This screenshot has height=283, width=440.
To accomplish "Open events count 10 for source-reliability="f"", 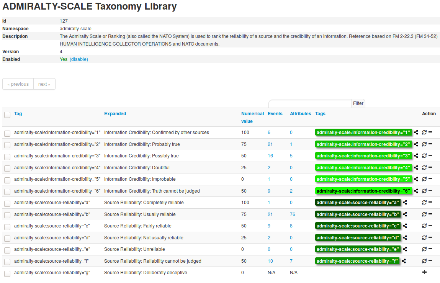I will click(270, 261).
